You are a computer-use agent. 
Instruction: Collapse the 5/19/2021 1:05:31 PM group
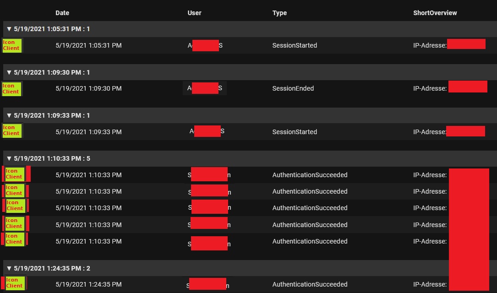[x=9, y=29]
